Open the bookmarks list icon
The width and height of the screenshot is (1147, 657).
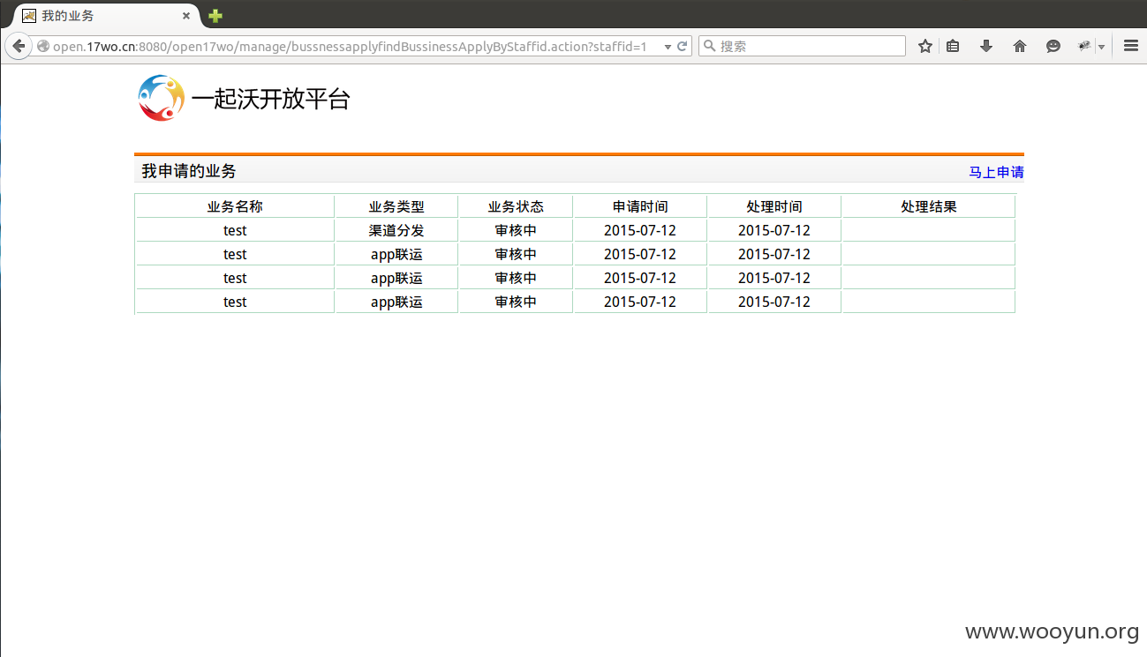(x=953, y=46)
